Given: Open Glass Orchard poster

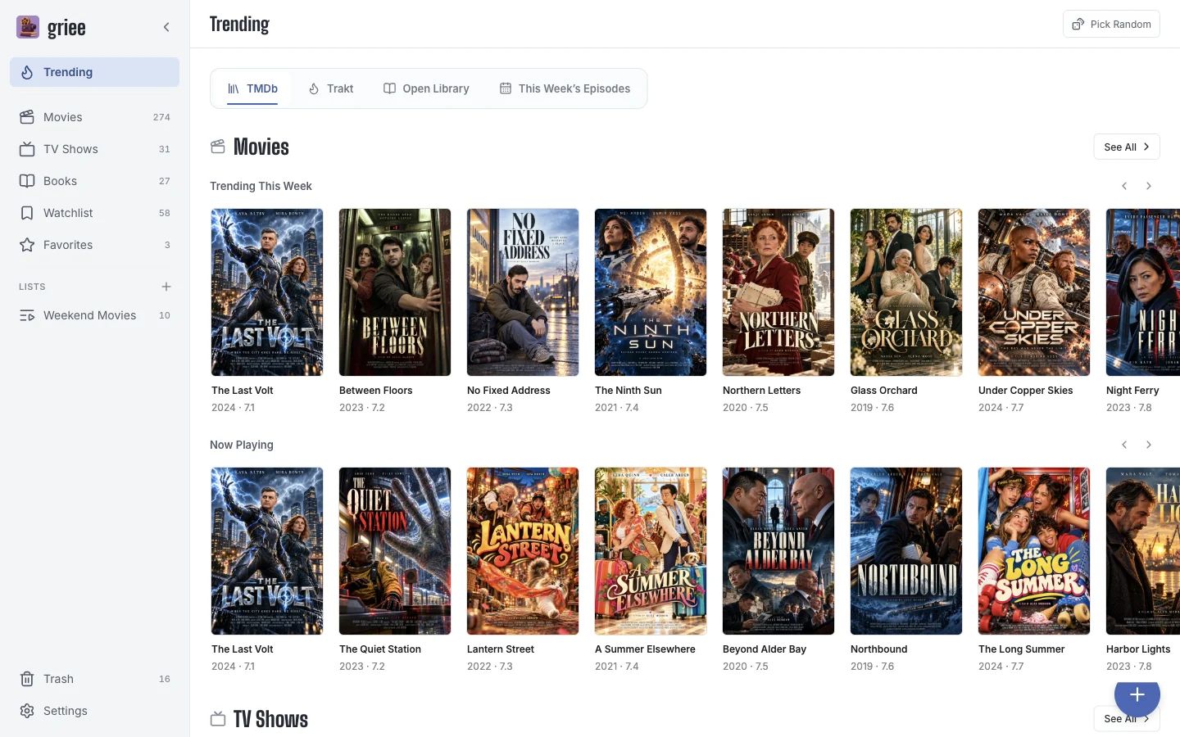Looking at the screenshot, I should coord(906,292).
